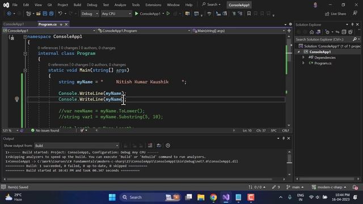The image size is (363, 204).
Task: Open the editor zoom percentage dropdown
Action: pyautogui.click(x=10, y=130)
